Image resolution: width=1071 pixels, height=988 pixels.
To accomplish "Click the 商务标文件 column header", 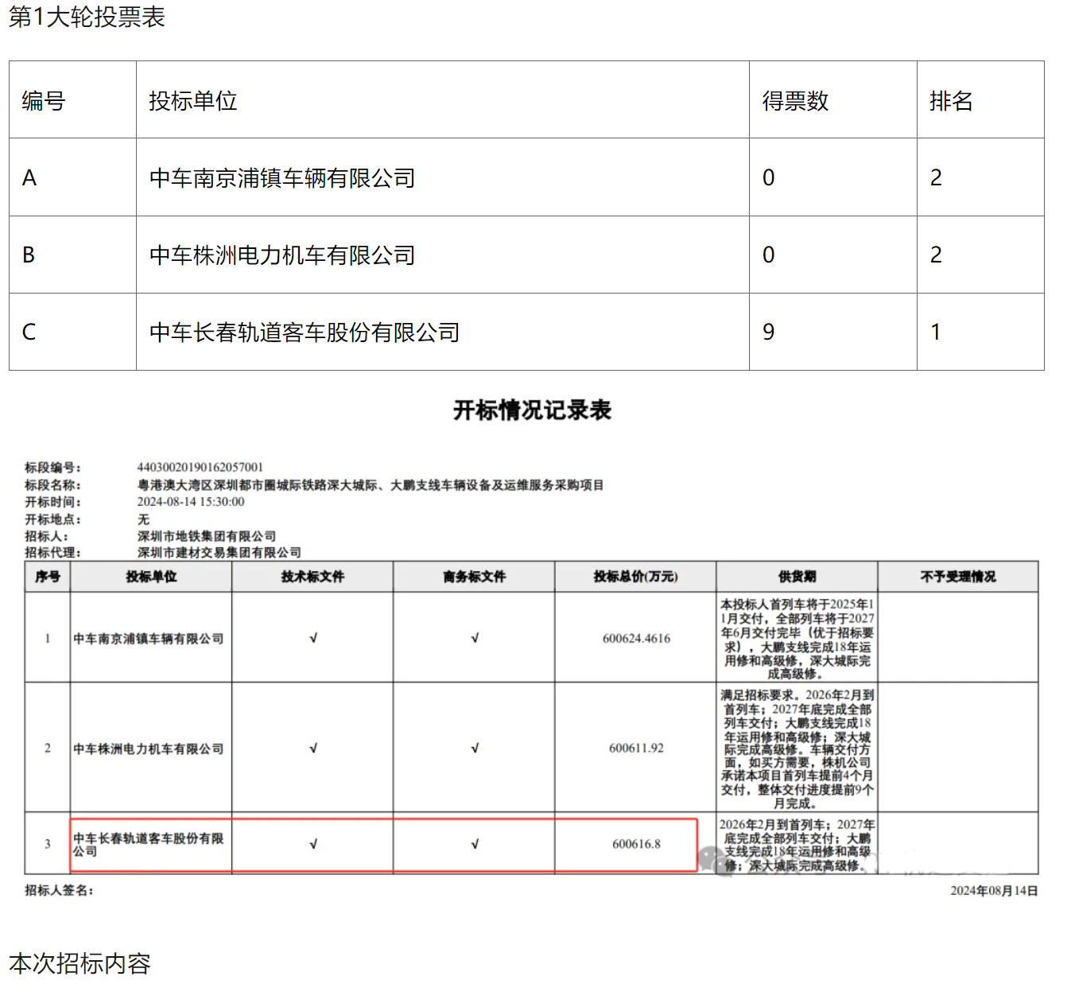I will [x=474, y=577].
